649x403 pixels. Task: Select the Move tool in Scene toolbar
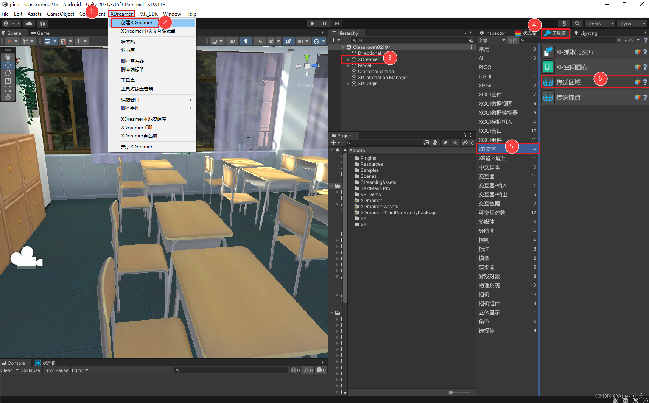pyautogui.click(x=8, y=65)
